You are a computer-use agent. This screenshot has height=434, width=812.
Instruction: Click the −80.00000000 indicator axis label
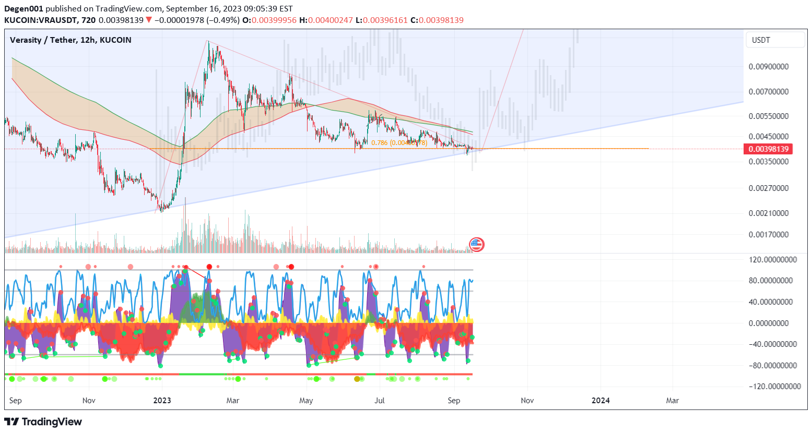[773, 366]
